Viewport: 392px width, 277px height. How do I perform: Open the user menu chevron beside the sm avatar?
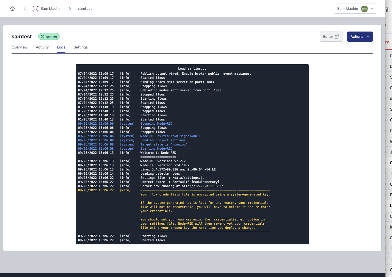[372, 9]
